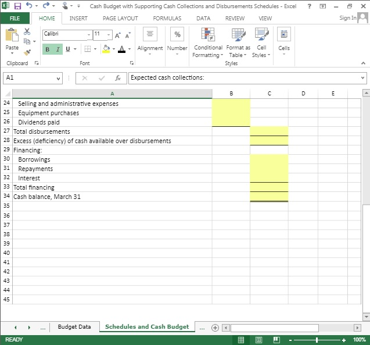370x345 pixels.
Task: Cut selection with the scissors icon
Action: tap(27, 31)
